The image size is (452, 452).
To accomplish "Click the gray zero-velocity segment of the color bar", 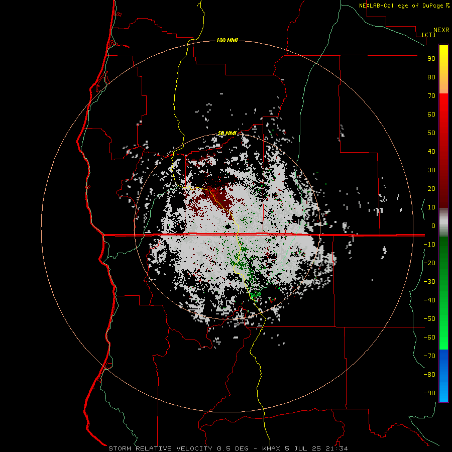I will pyautogui.click(x=443, y=222).
